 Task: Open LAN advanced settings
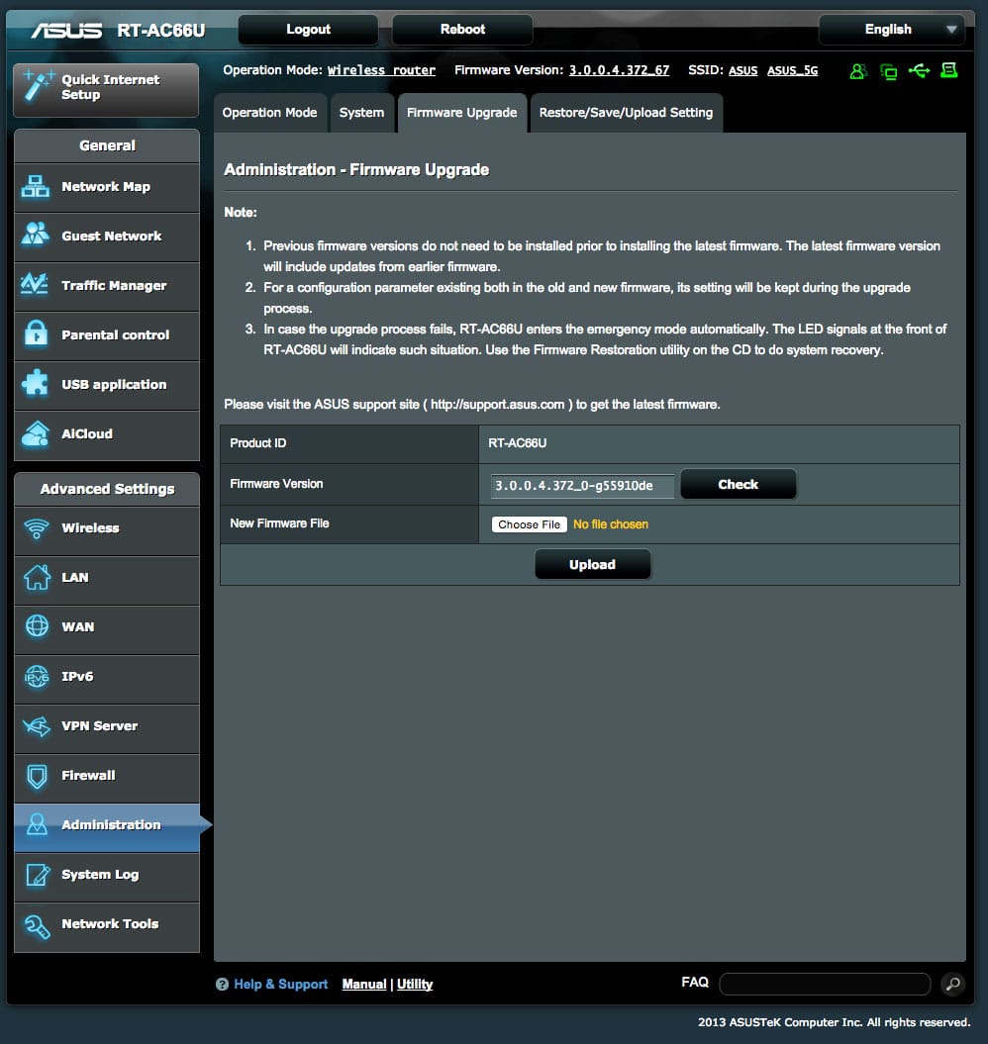coord(107,579)
